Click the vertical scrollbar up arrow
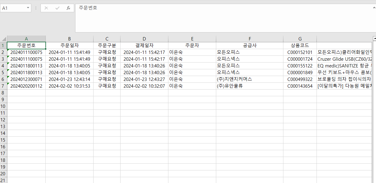376x183 pixels. 374,39
